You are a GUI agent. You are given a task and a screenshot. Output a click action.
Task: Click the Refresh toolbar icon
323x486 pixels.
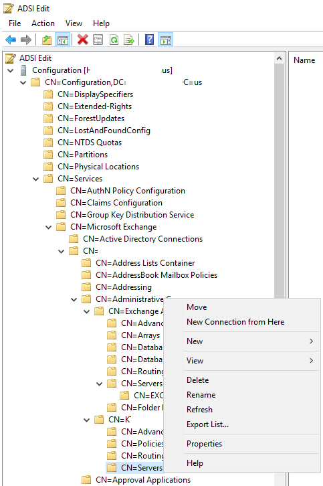(114, 39)
